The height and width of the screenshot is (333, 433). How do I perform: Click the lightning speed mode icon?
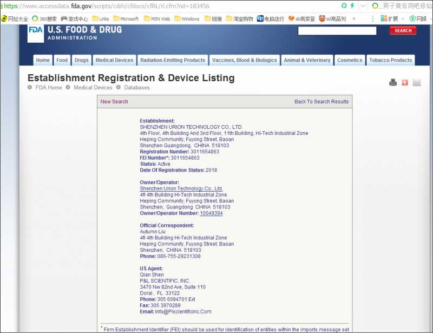click(x=352, y=5)
